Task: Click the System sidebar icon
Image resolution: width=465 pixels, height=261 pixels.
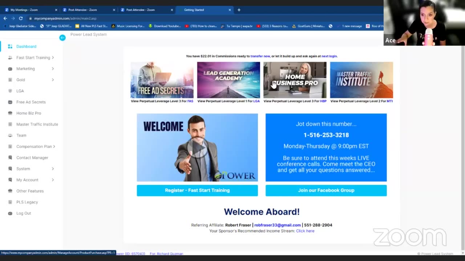Action: pyautogui.click(x=10, y=169)
